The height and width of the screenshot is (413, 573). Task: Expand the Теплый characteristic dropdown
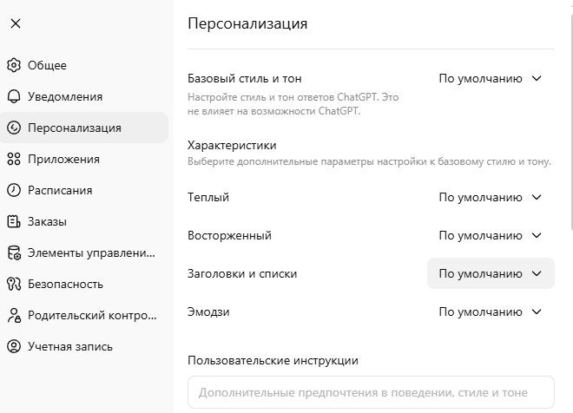[490, 197]
